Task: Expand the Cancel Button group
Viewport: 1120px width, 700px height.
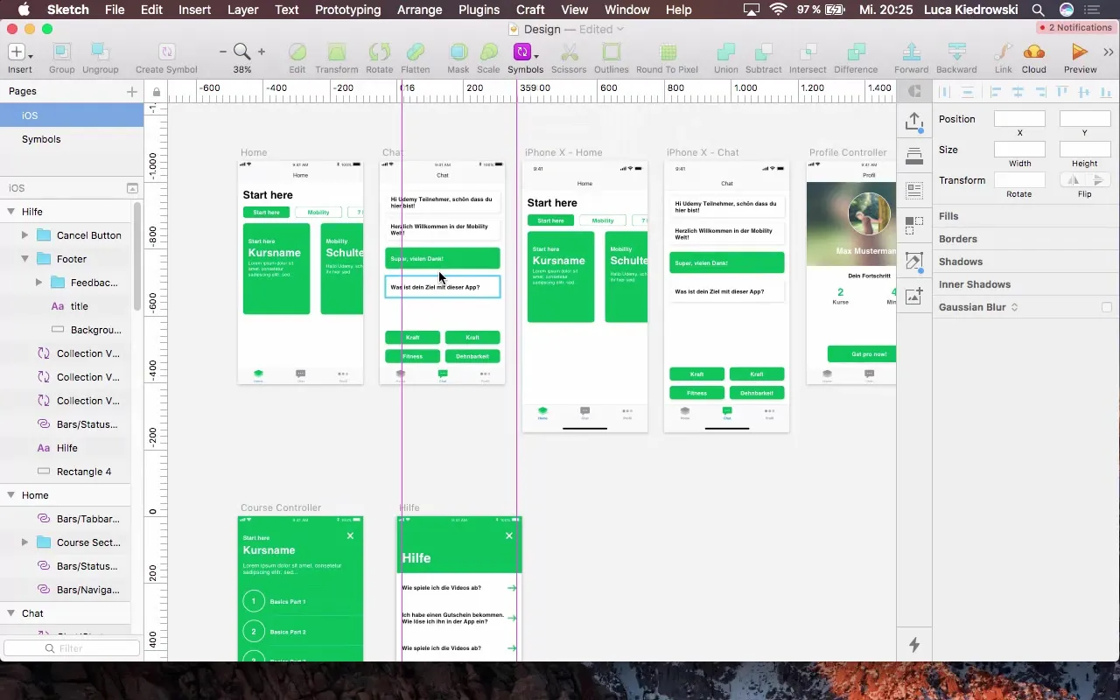Action: click(x=25, y=235)
